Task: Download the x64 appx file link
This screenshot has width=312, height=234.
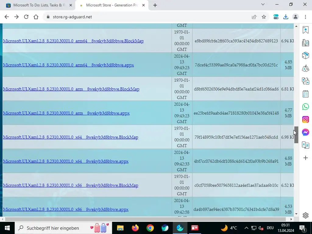Action: click(66, 161)
